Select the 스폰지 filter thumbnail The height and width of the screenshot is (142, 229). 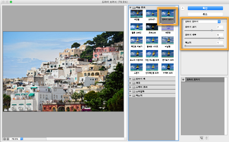(x=136, y=67)
